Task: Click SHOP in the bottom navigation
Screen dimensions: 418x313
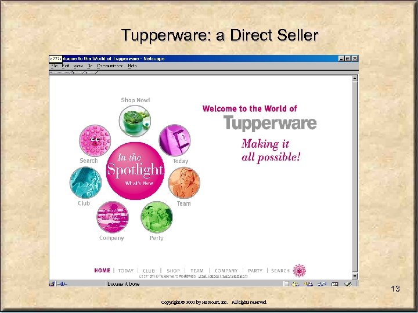Action: 173,271
